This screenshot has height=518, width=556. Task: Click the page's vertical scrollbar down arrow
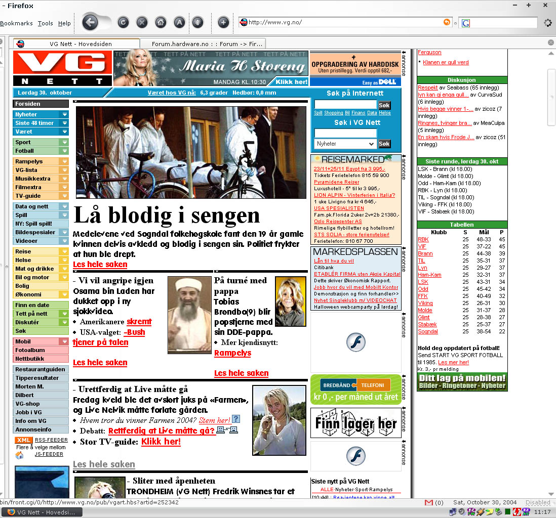[x=551, y=494]
